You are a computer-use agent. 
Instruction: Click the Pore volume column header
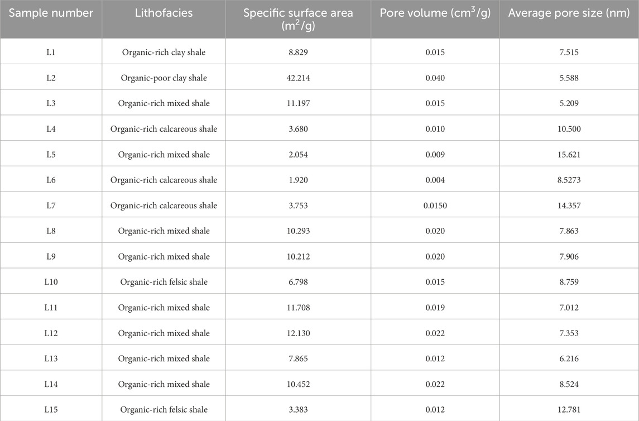[435, 13]
